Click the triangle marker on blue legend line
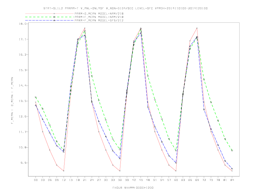Image resolution: width=253 pixels, height=196 pixels. pyautogui.click(x=54, y=20)
